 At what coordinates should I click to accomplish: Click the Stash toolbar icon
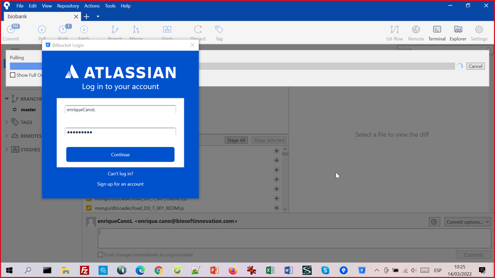pos(167,32)
